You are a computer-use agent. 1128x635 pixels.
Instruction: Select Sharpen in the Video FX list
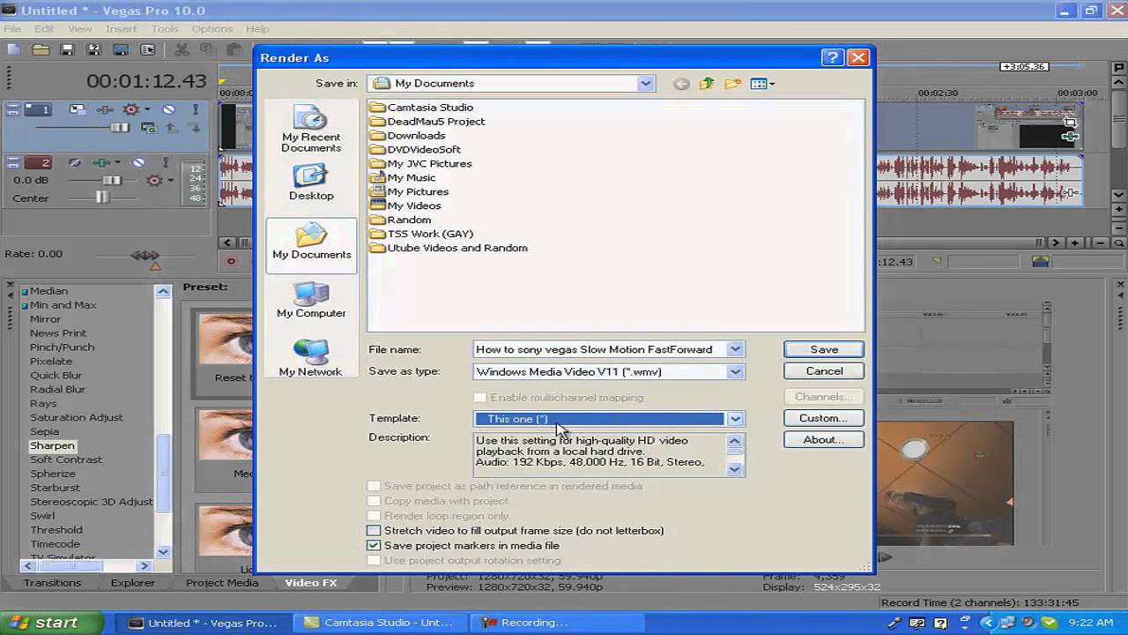click(x=52, y=446)
